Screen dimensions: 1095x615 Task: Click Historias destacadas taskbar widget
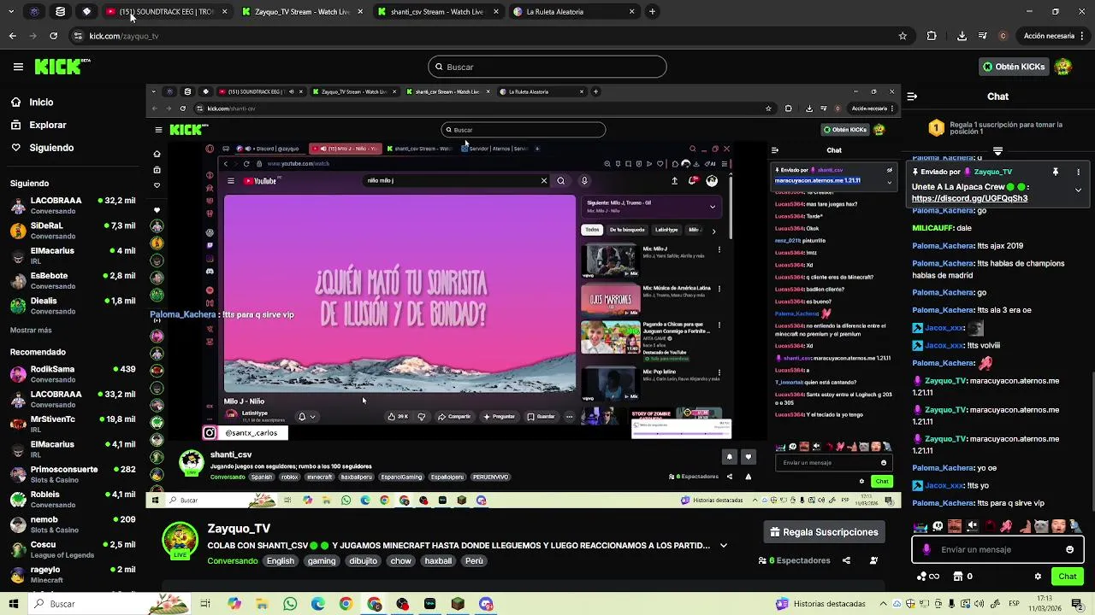[x=820, y=604]
